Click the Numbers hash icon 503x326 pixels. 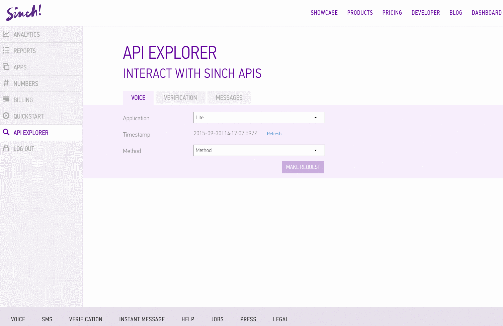coord(6,83)
